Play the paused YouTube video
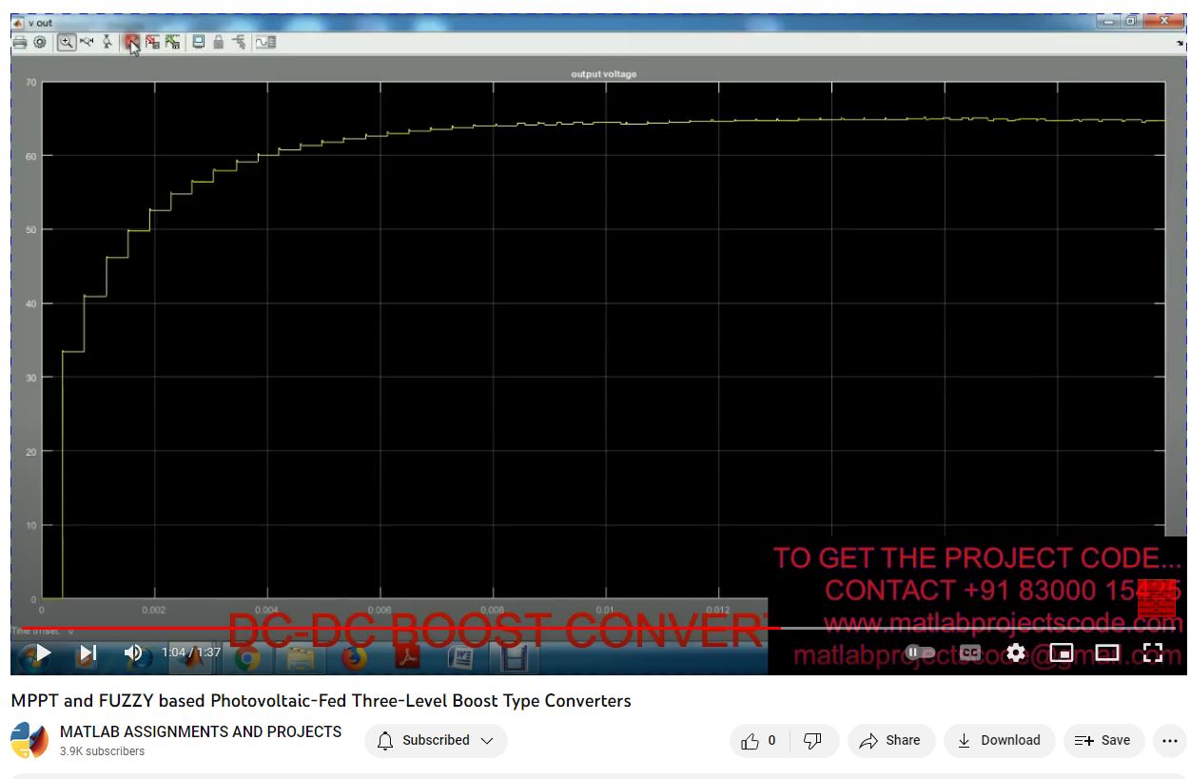This screenshot has height=779, width=1190. pyautogui.click(x=43, y=653)
